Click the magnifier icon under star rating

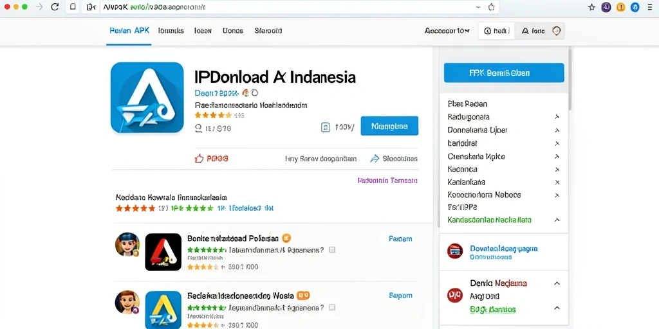pyautogui.click(x=200, y=129)
